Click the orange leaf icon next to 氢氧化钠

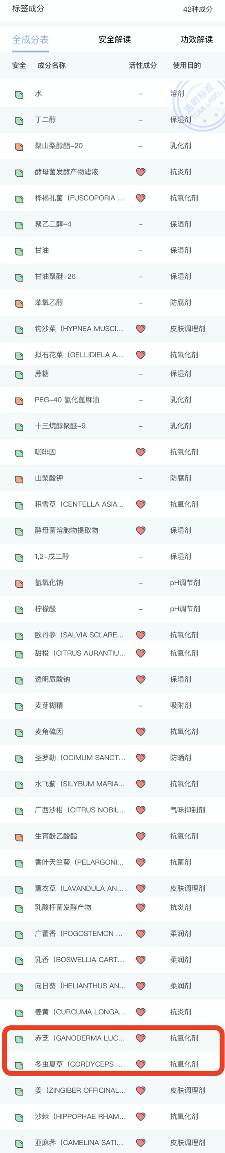click(19, 583)
